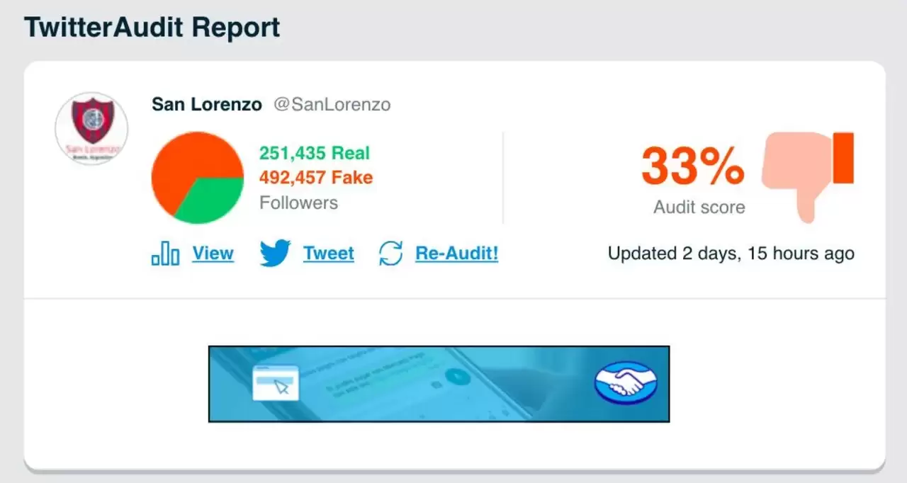Click the Re-Audit! link
907x483 pixels.
456,253
